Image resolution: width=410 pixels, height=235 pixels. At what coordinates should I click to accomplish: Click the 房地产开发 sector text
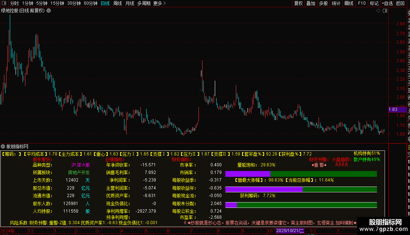point(79,173)
